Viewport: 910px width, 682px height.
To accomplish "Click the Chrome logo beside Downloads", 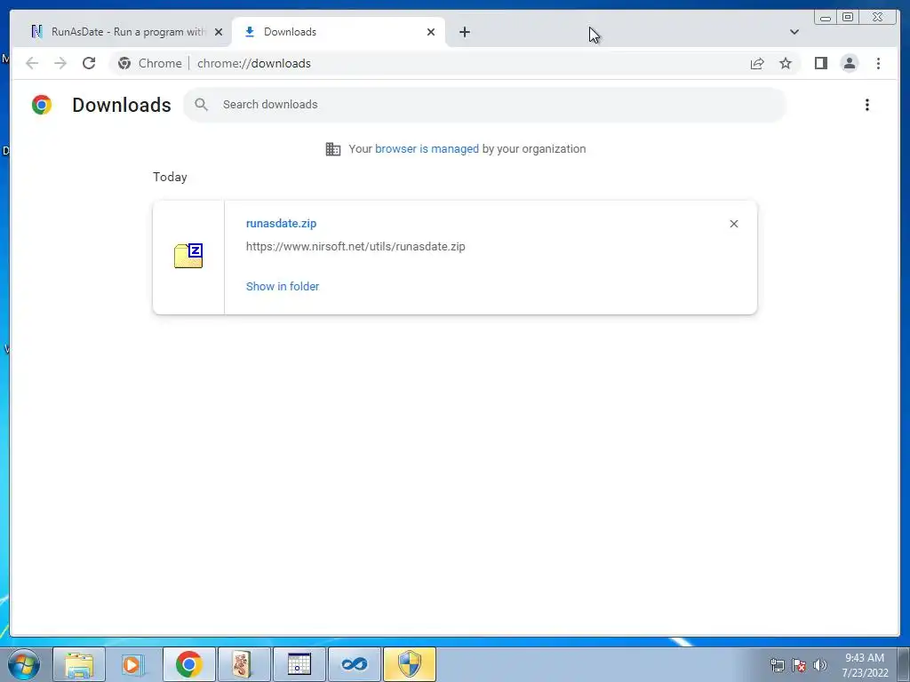I will tap(42, 105).
